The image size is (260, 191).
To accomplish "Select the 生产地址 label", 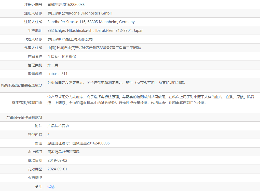I will point(35,31).
